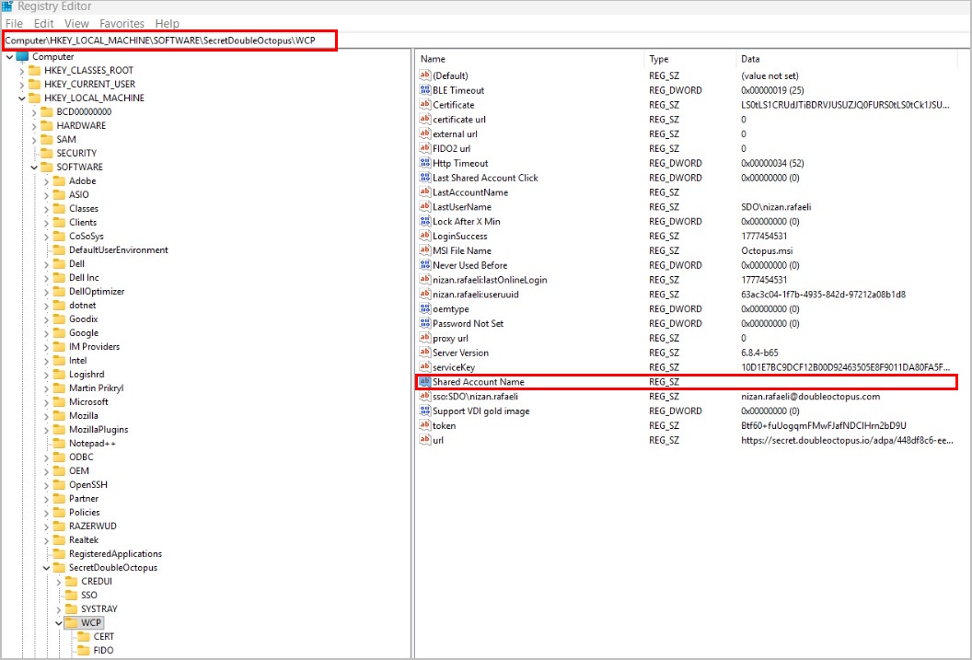Open the View menu

pos(76,24)
